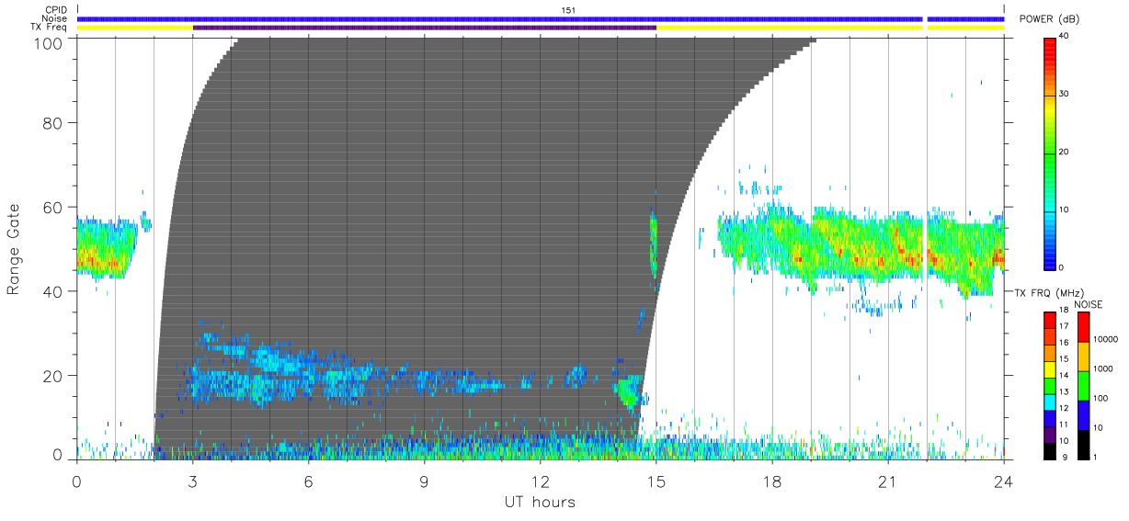Image resolution: width=1129 pixels, height=521 pixels.
Task: Click the 'UT hours' x-axis title
Action: (540, 502)
